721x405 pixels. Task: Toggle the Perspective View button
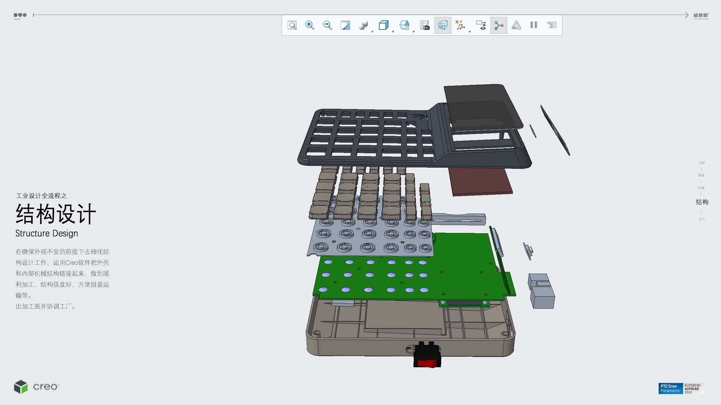[443, 25]
